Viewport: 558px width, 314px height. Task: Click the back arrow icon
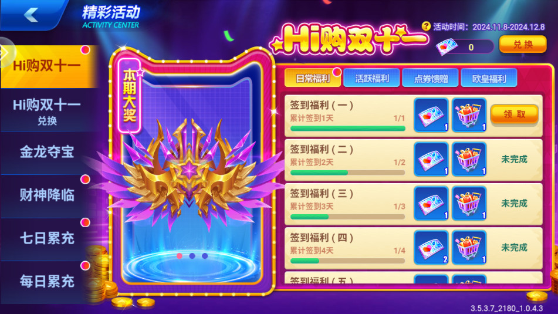coord(31,15)
